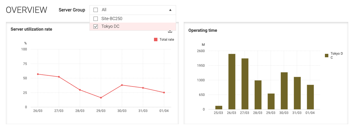Toggle the Total rate legend label
Viewport: 353px width, 128px height.
pos(167,40)
